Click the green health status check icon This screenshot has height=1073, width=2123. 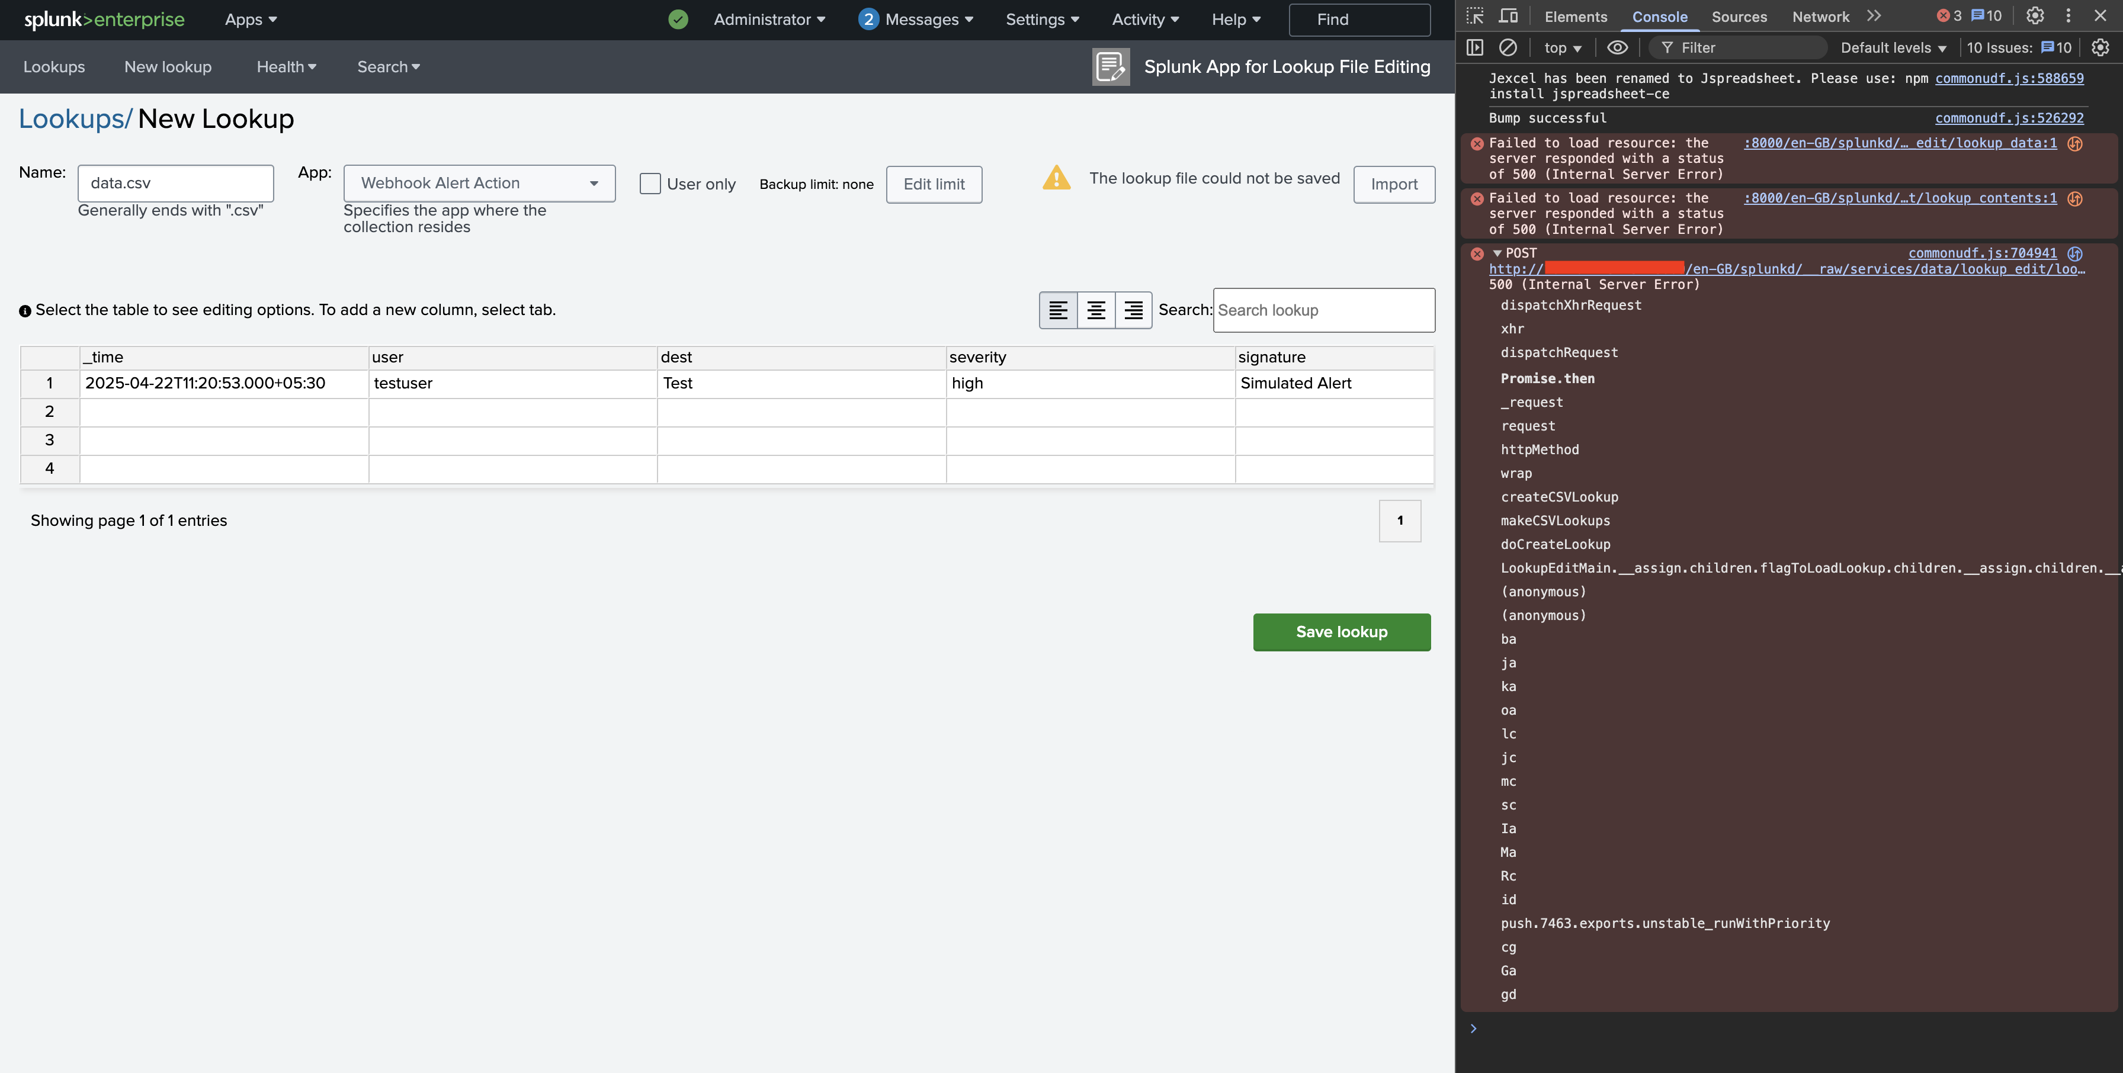coord(678,20)
